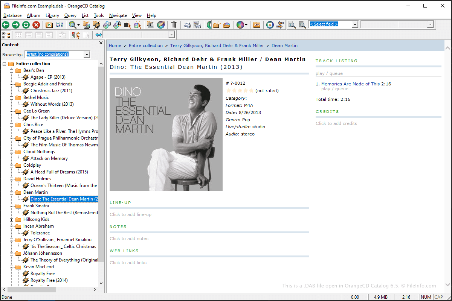The width and height of the screenshot is (452, 301).
Task: Select Royalty Free (2014) album
Action: (49, 280)
